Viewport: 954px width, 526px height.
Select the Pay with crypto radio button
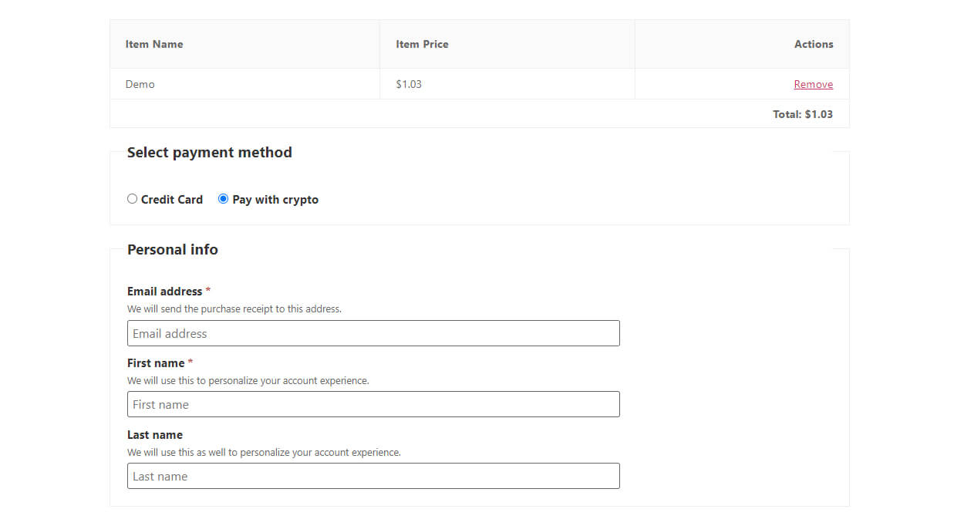(224, 199)
